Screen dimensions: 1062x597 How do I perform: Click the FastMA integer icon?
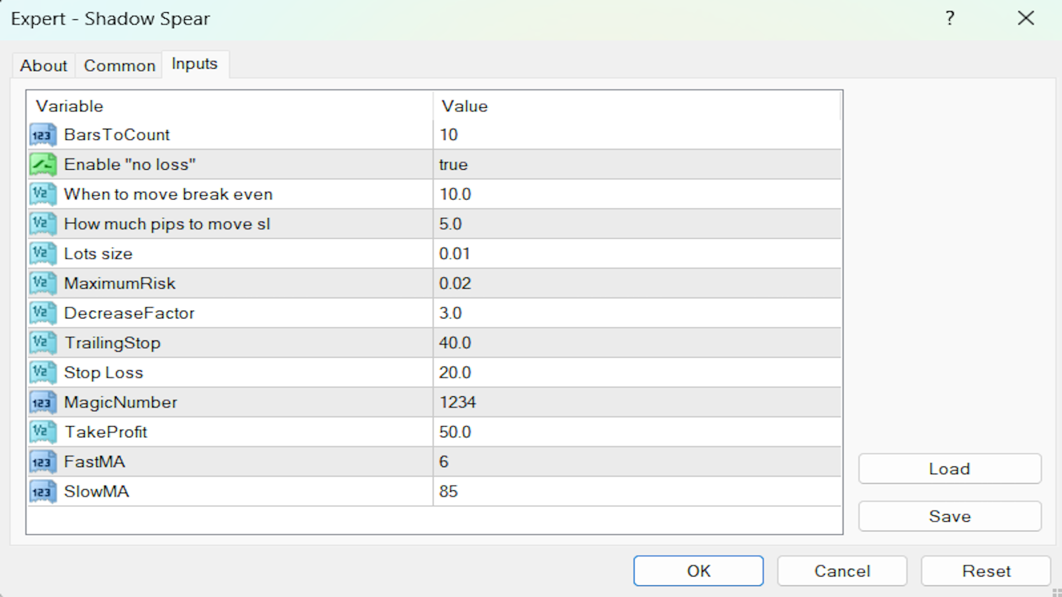pos(43,462)
